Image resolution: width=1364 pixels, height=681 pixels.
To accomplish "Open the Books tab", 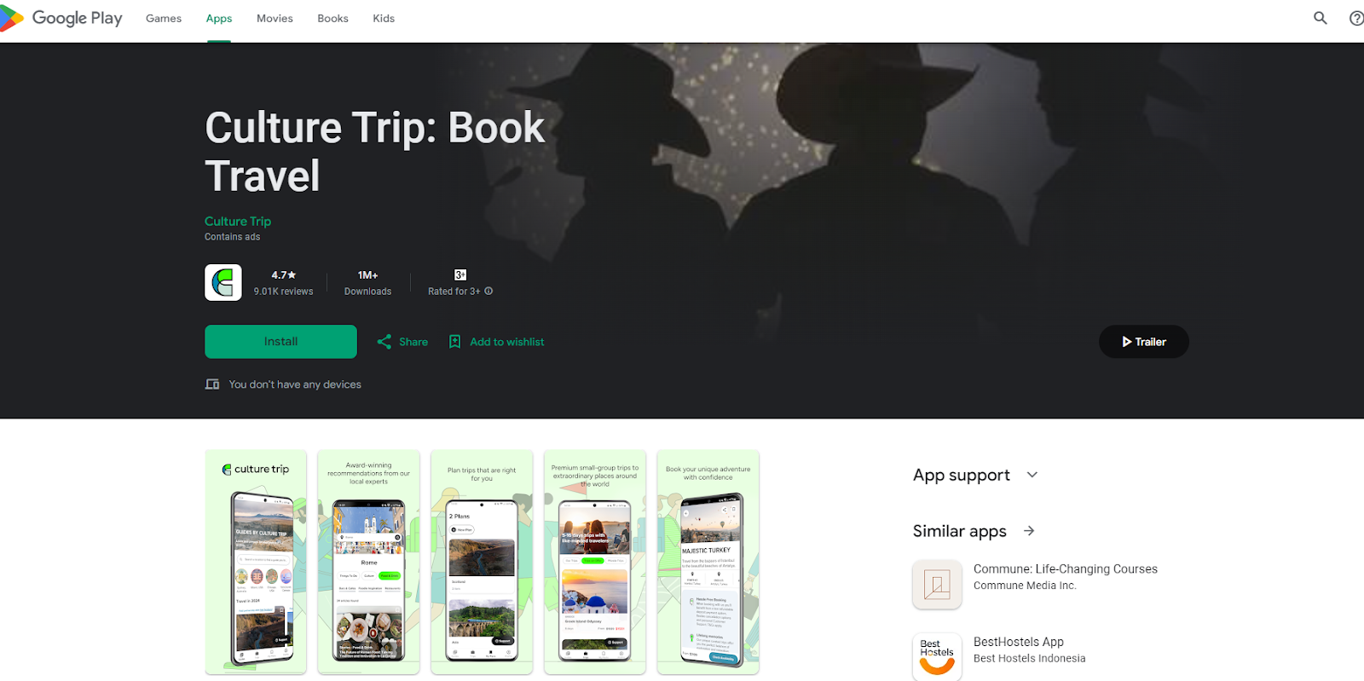I will [x=332, y=18].
